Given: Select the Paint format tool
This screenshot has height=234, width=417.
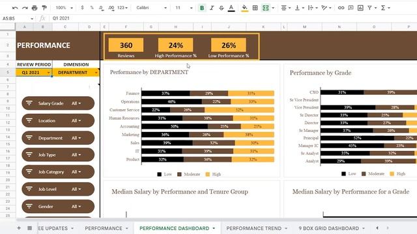Looking at the screenshot, I should pyautogui.click(x=44, y=8).
